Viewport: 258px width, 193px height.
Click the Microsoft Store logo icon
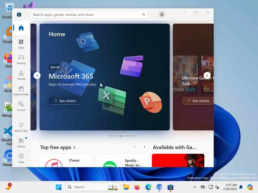pos(19,14)
